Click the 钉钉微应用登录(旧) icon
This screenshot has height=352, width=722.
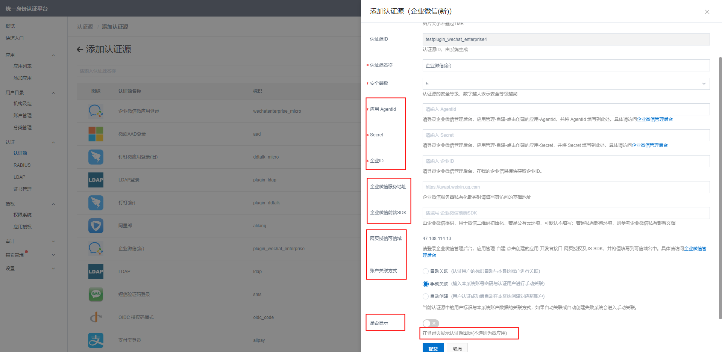(x=96, y=157)
